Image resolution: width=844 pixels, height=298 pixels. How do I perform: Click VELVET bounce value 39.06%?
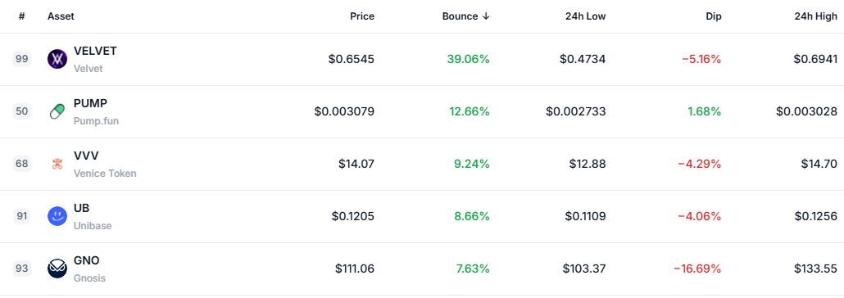[x=468, y=59]
